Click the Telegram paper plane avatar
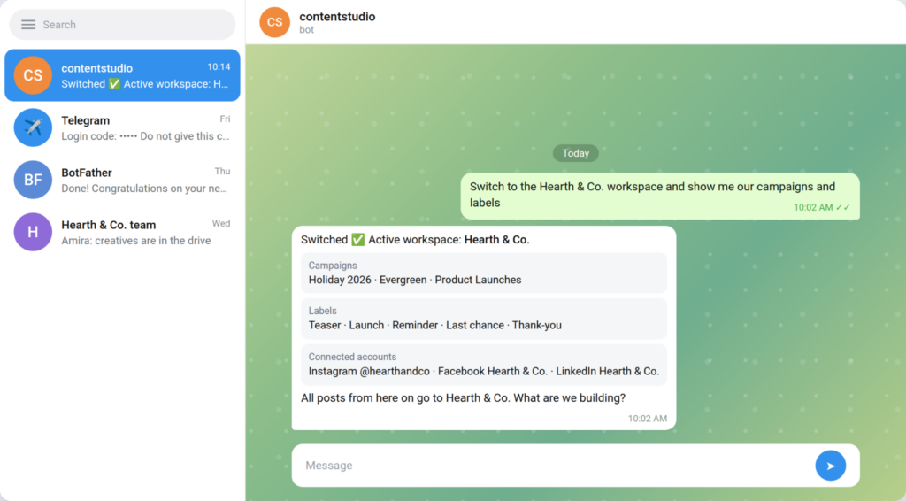906x501 pixels. (33, 127)
